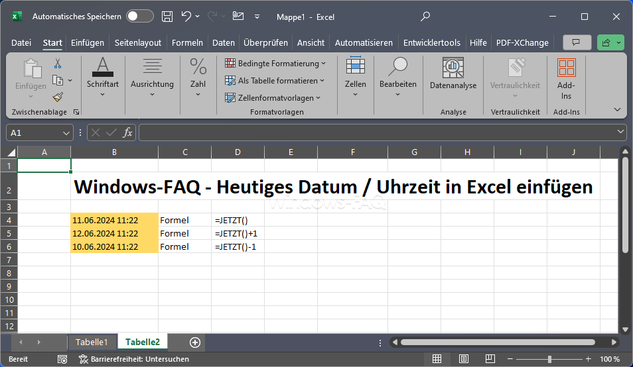Select column B header
The width and height of the screenshot is (633, 367).
point(114,152)
